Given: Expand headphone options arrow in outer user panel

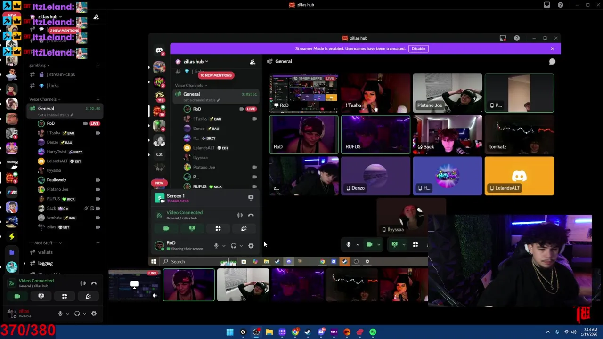Looking at the screenshot, I should pos(84,314).
